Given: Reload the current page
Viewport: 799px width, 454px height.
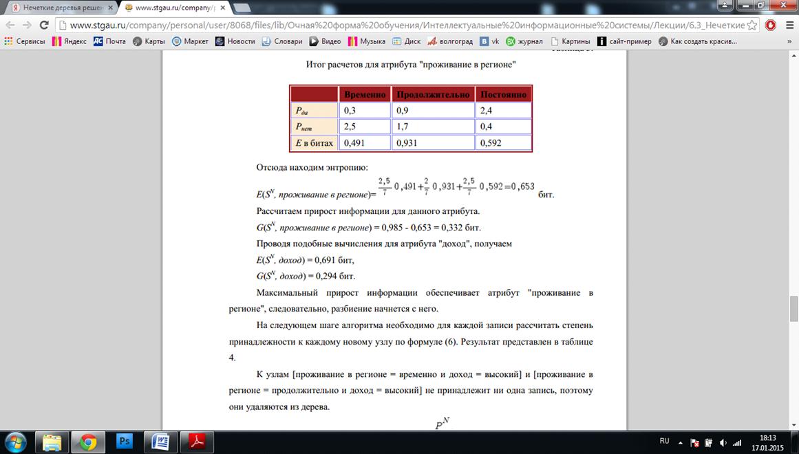Looking at the screenshot, I should [44, 25].
